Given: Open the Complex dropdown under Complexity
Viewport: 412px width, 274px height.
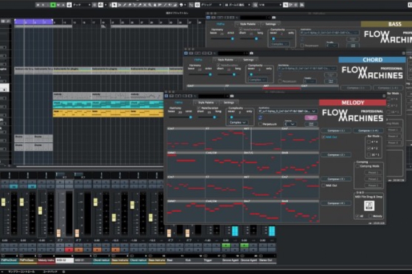Looking at the screenshot, I should pyautogui.click(x=238, y=122).
